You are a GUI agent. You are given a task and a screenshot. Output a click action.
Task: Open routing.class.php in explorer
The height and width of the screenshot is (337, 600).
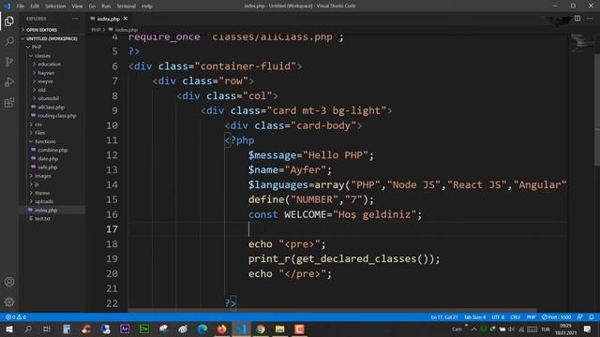click(x=57, y=116)
